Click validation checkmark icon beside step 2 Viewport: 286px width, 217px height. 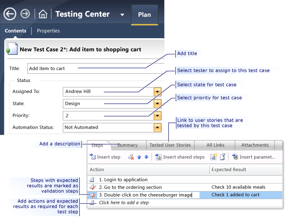click(x=93, y=187)
